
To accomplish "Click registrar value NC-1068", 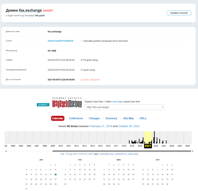I will click(52, 51).
